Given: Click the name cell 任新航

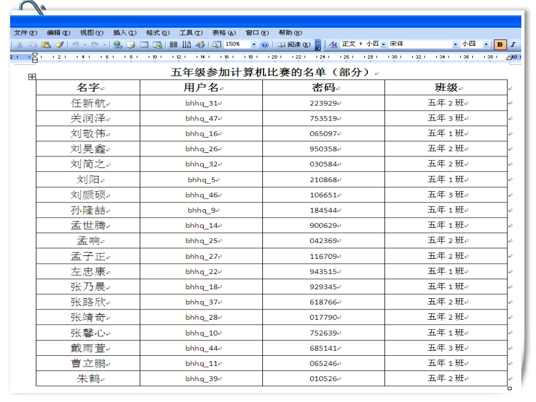Looking at the screenshot, I should pyautogui.click(x=88, y=103).
